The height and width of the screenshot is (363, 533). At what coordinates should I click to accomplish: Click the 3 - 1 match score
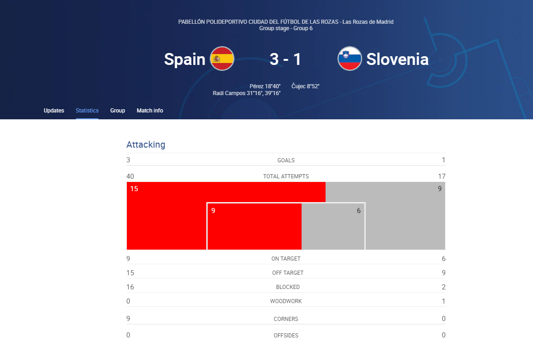tap(285, 59)
